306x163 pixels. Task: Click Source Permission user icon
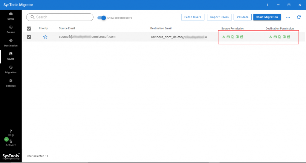pos(224,37)
